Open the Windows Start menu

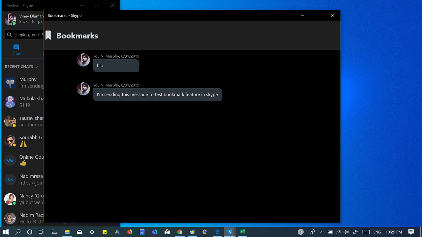[6, 232]
